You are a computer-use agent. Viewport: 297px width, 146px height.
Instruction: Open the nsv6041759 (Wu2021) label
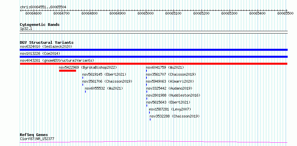[165, 67]
